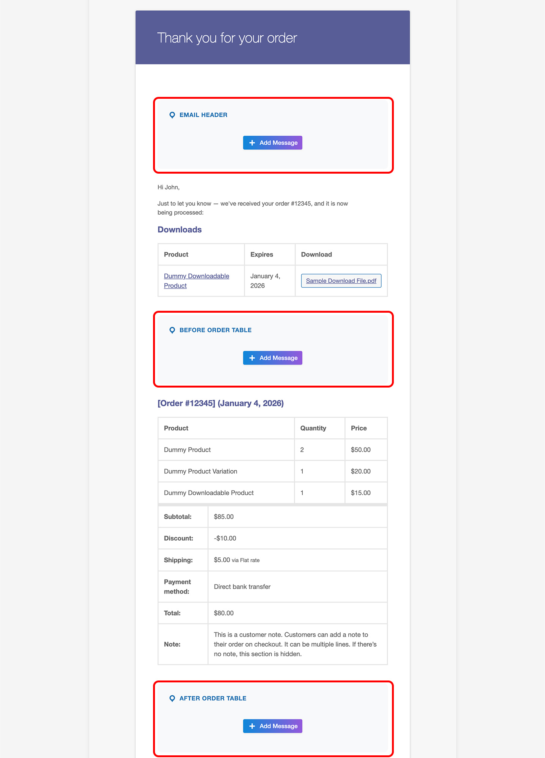Click the Direct bank transfer payment cell
This screenshot has width=545, height=758.
tap(242, 587)
